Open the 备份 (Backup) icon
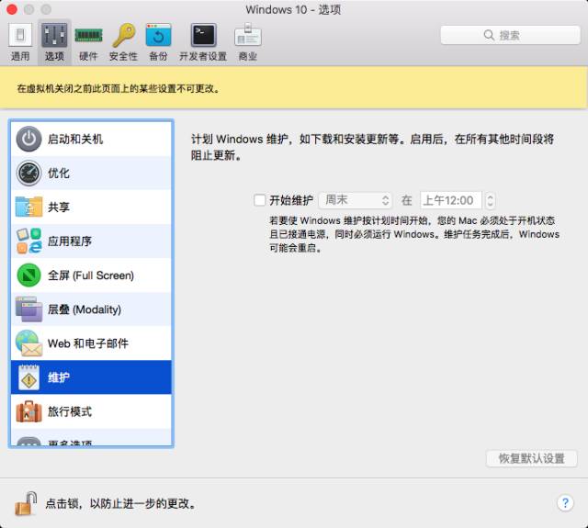 tap(158, 35)
